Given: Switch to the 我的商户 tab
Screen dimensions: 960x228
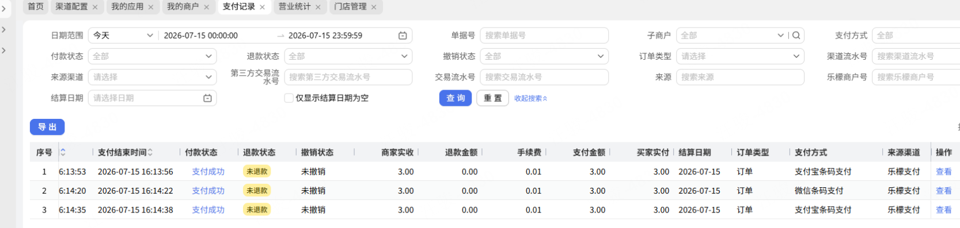Looking at the screenshot, I should [x=183, y=6].
